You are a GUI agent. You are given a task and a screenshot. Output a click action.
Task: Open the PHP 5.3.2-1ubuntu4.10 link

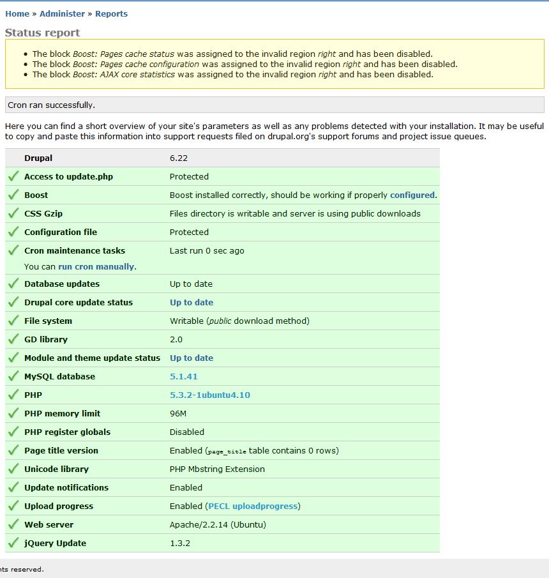209,395
